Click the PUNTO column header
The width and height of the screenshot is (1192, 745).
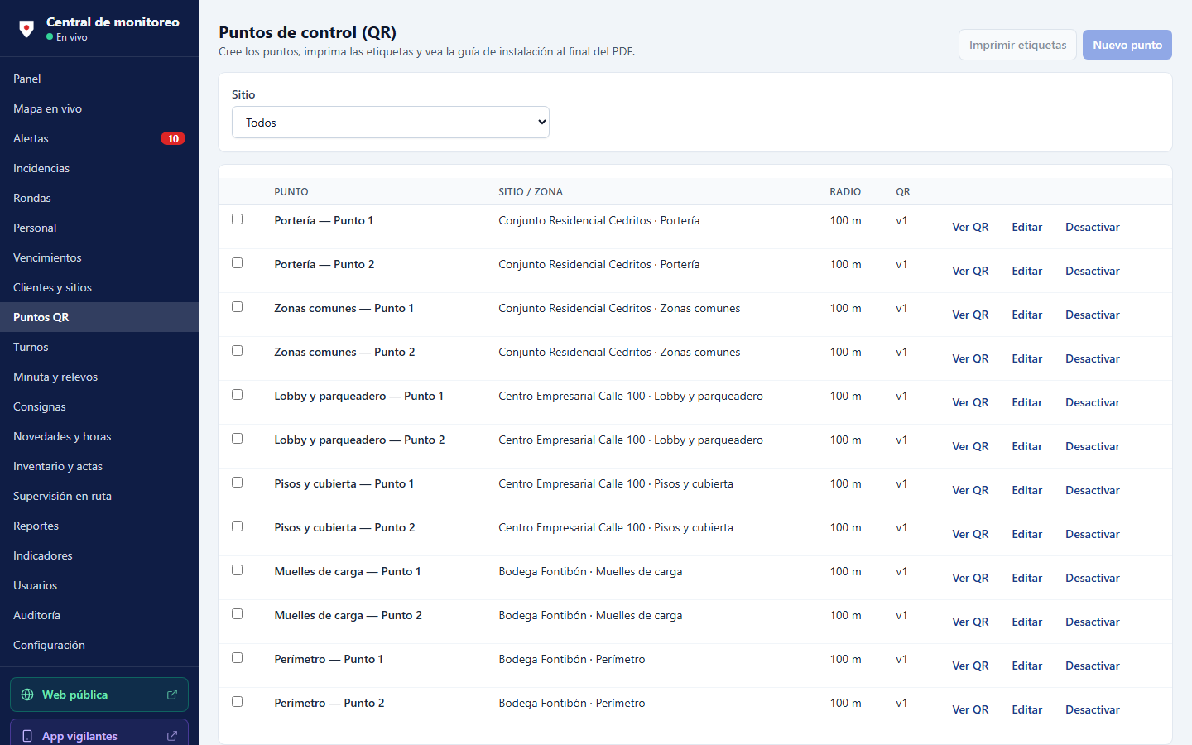(x=291, y=192)
